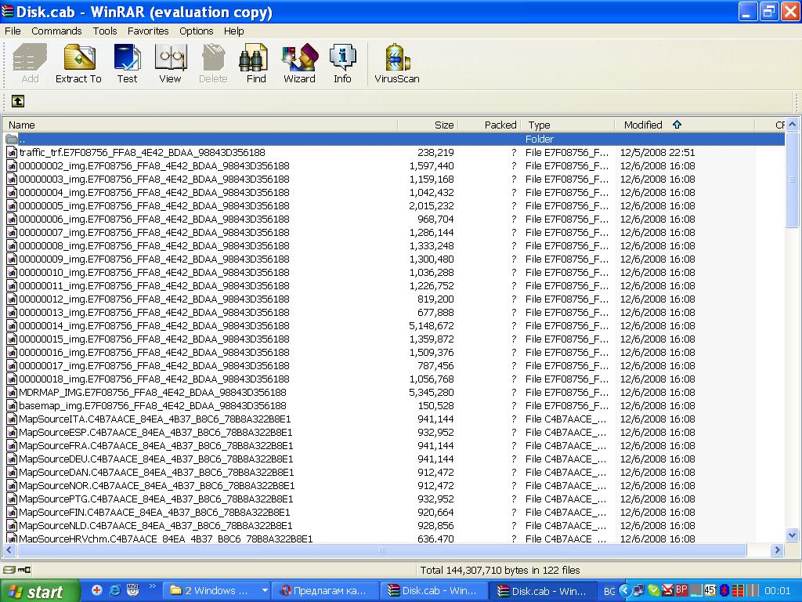Open the Options menu

[196, 31]
